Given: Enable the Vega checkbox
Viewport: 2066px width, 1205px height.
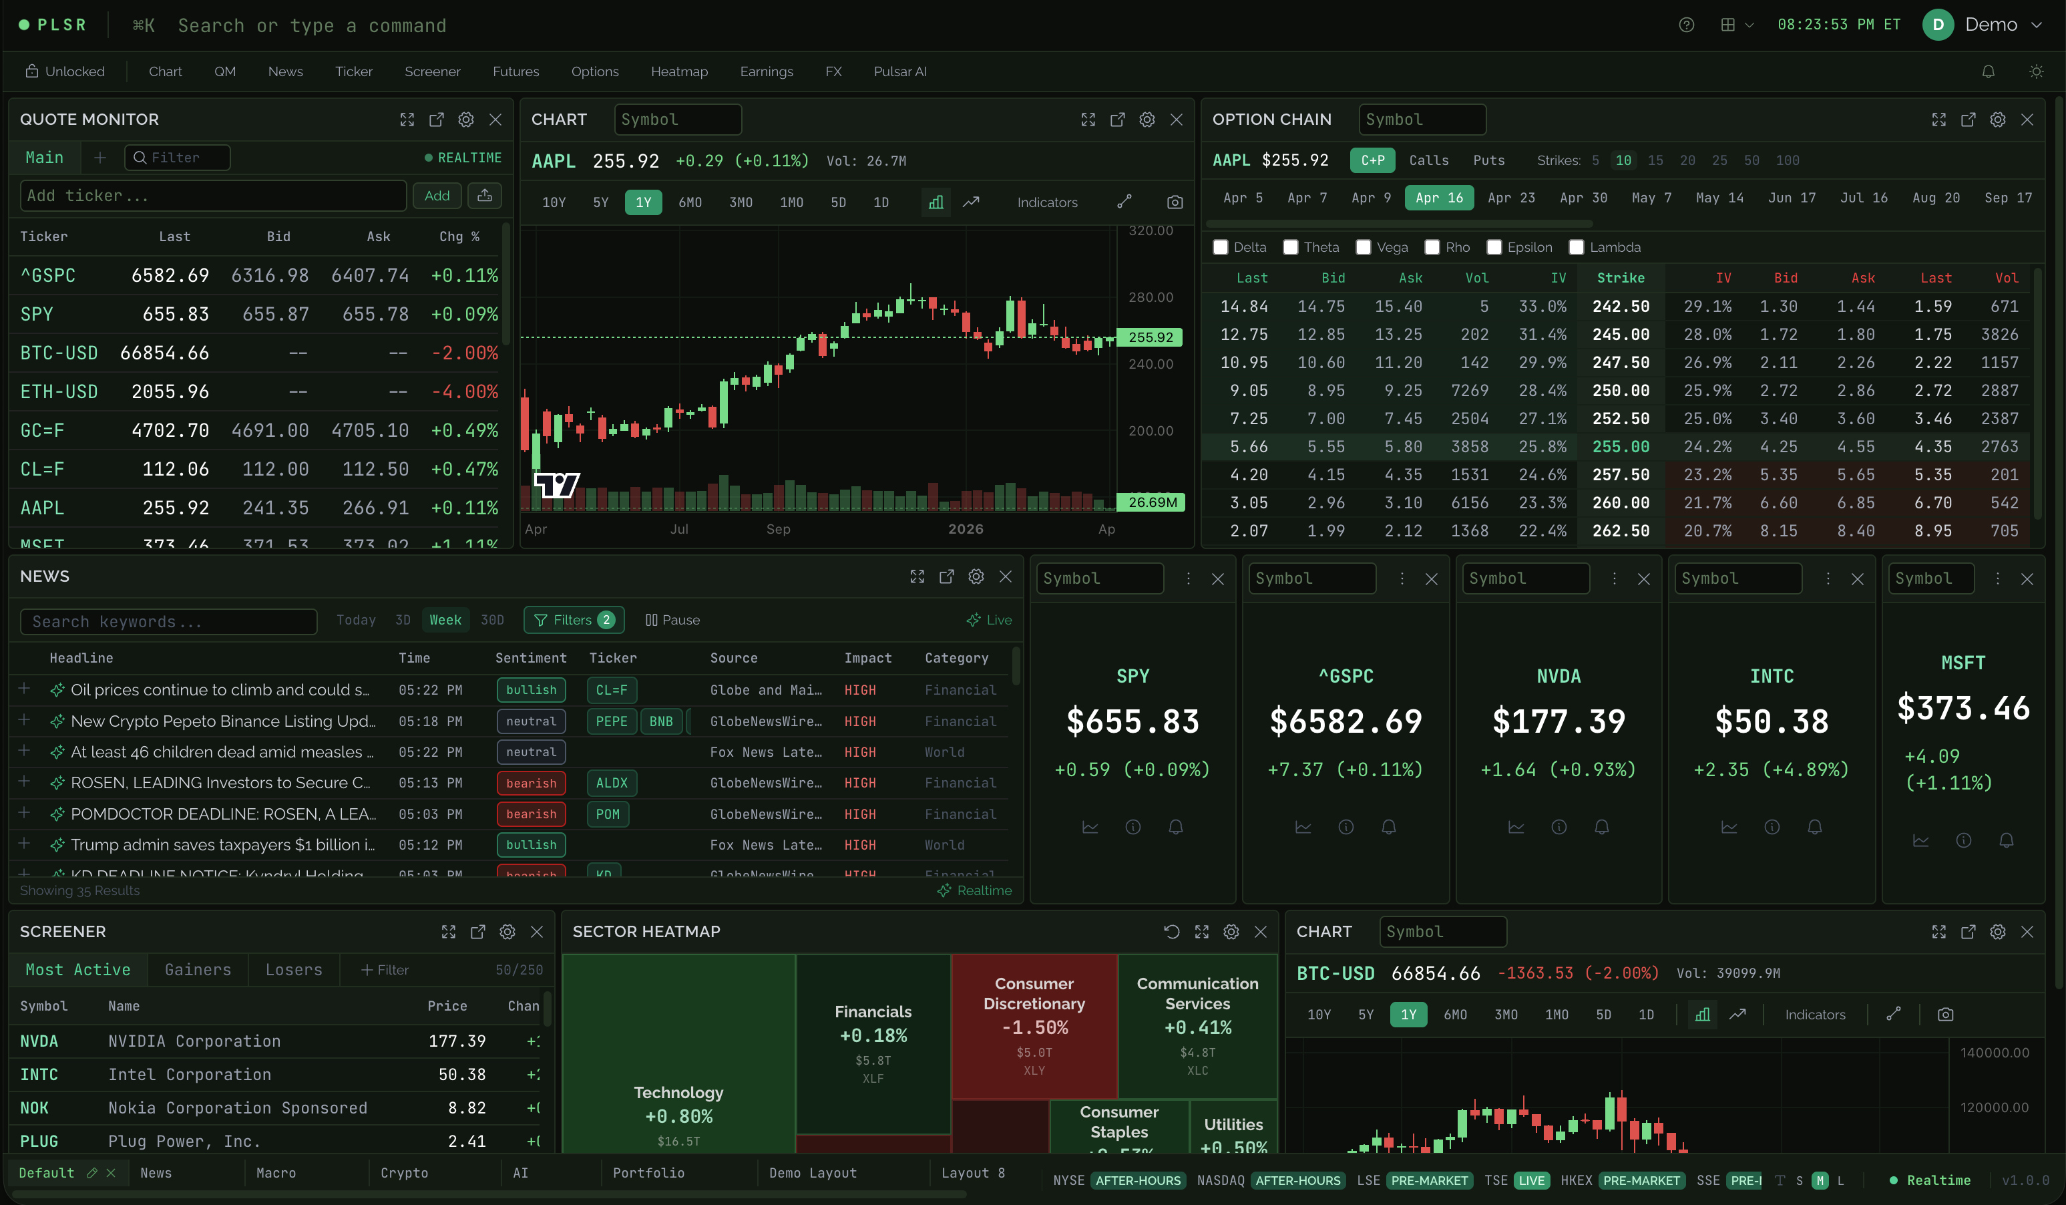Looking at the screenshot, I should 1364,247.
